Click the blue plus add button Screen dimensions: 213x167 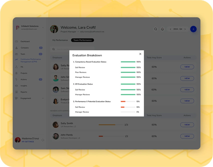click(x=193, y=29)
